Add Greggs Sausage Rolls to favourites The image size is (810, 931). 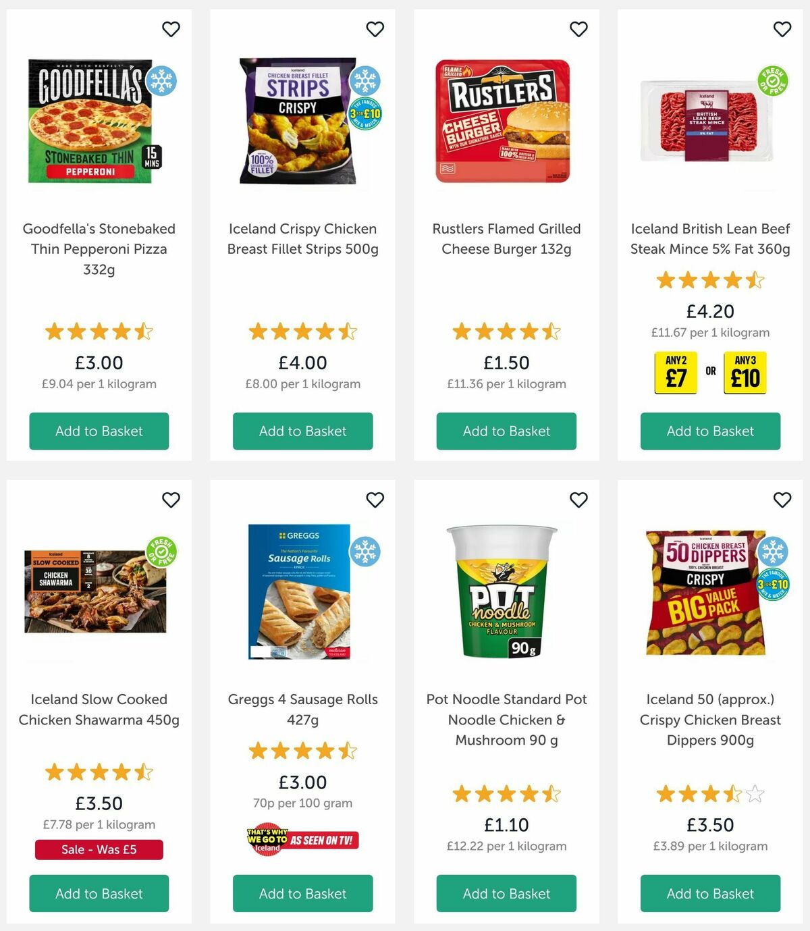375,500
